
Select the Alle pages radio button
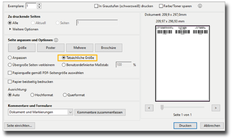pos(10,23)
